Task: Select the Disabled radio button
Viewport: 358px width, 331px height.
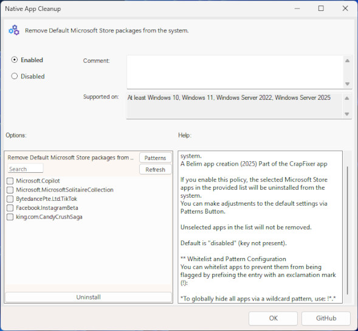Action: point(15,76)
